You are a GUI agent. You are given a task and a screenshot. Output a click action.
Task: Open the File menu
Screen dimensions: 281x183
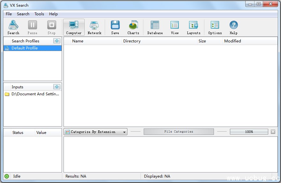(9, 14)
